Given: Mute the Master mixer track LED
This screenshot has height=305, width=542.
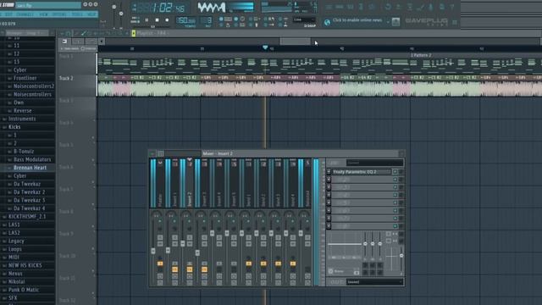Looking at the screenshot, I should coord(160,221).
